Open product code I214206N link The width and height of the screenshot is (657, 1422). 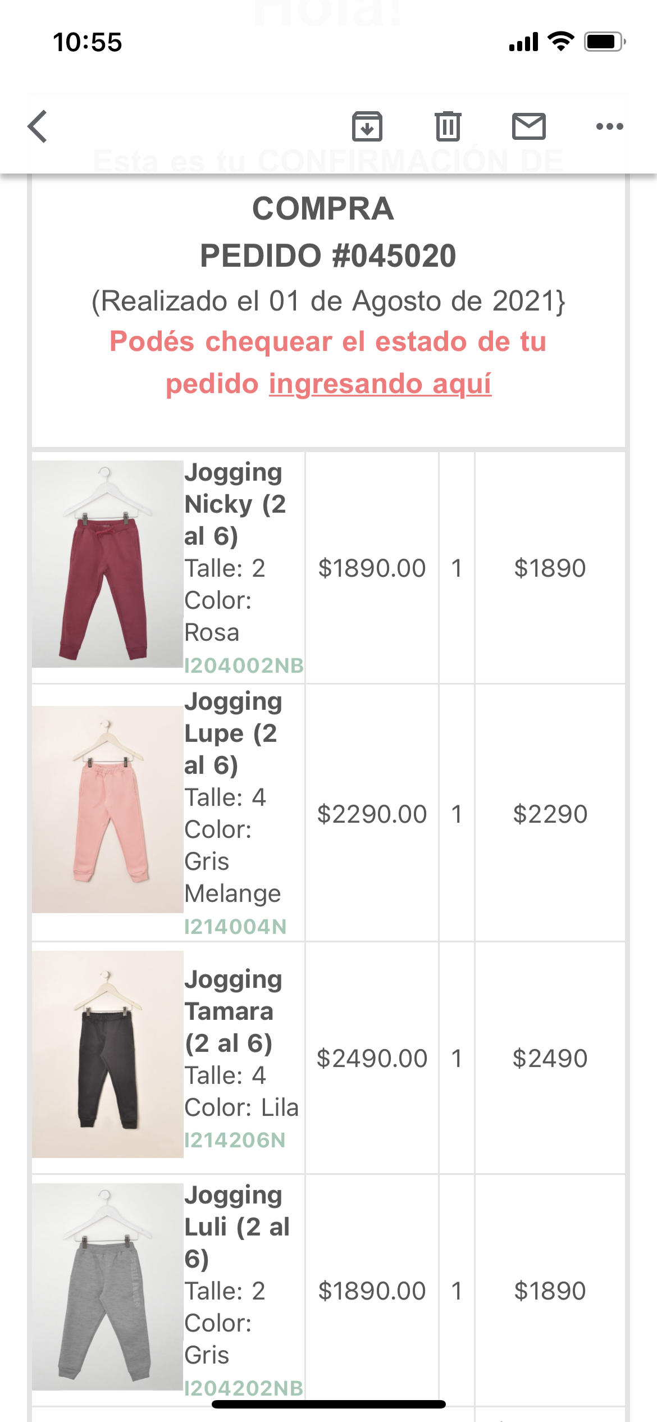point(235,1140)
